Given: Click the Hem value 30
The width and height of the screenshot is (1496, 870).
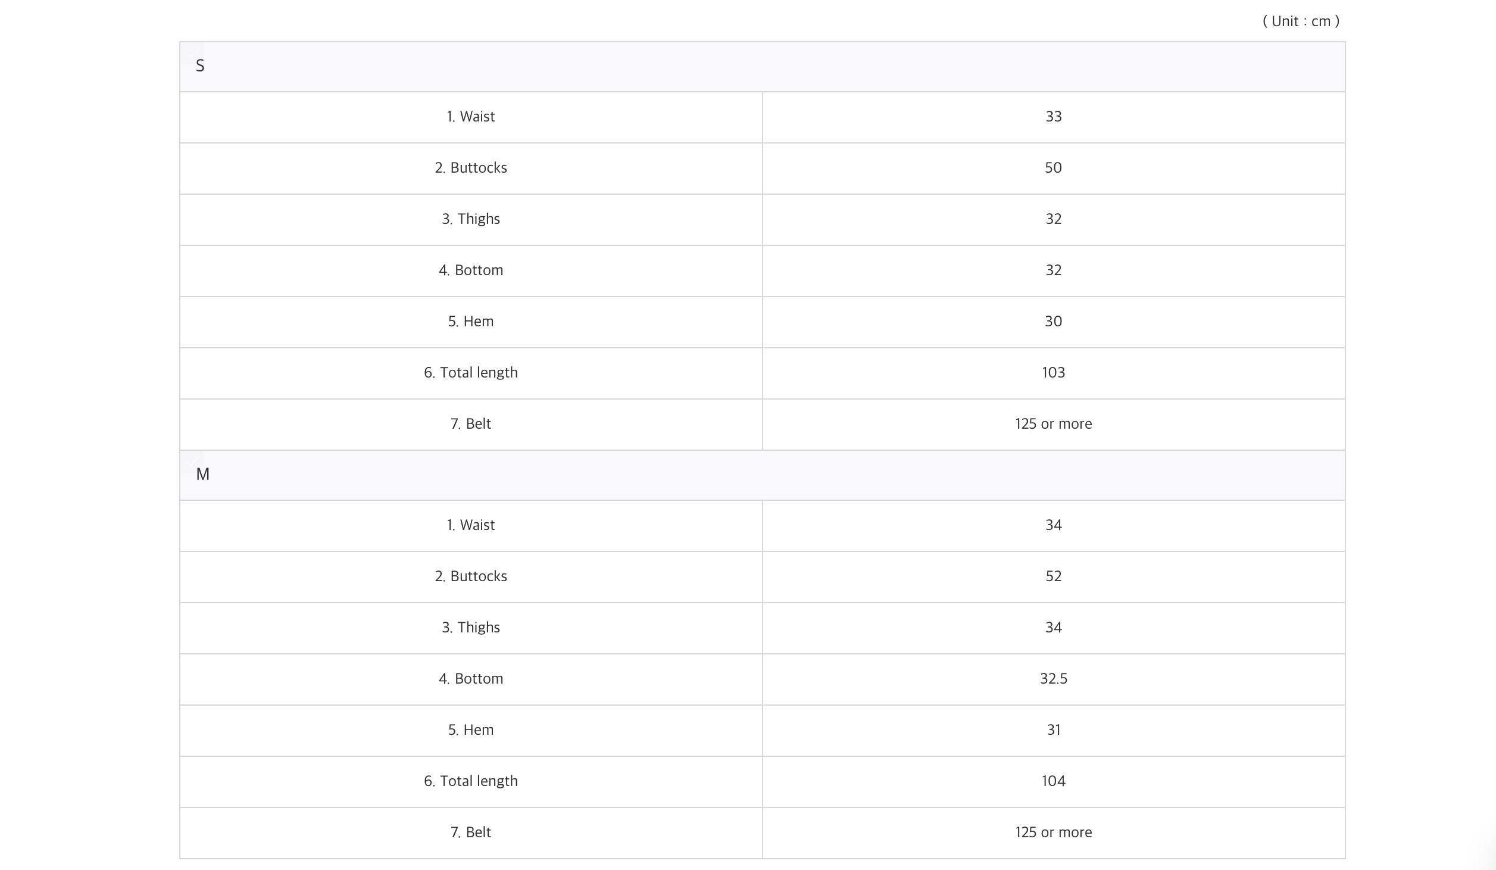Looking at the screenshot, I should (x=1053, y=322).
